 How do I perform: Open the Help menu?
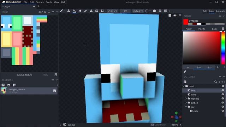coord(64,2)
